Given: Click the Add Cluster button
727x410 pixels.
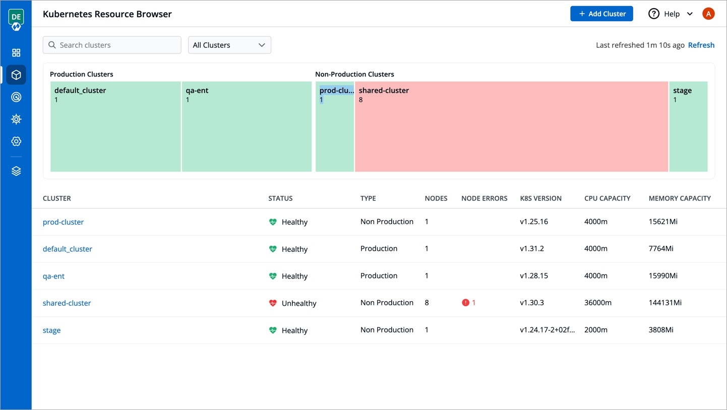Looking at the screenshot, I should pos(601,14).
